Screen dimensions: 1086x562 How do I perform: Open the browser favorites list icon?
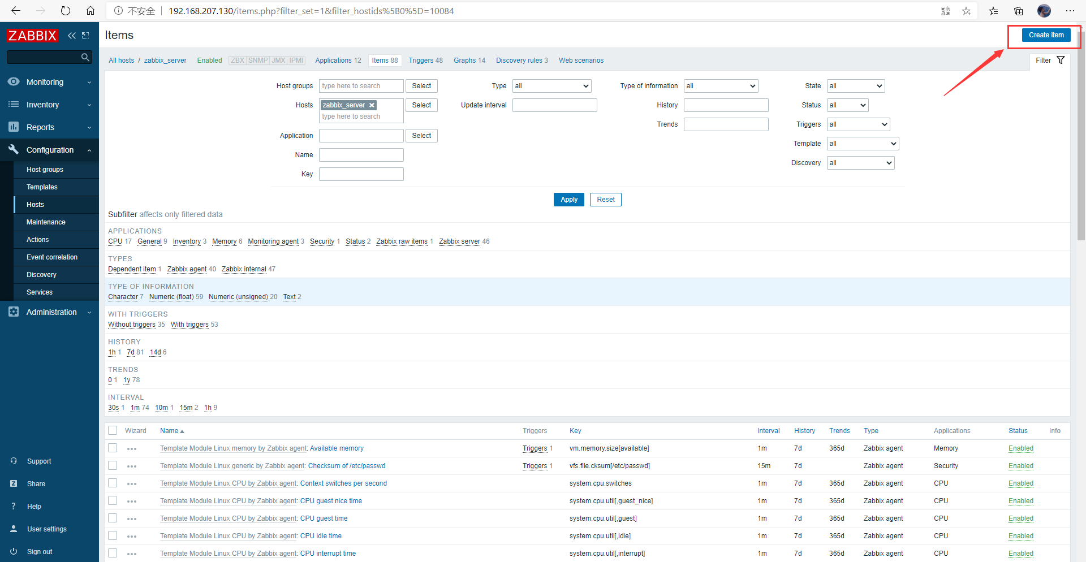pos(994,11)
